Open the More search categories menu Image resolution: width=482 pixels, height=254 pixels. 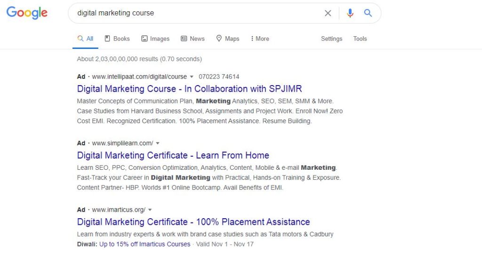pyautogui.click(x=260, y=39)
